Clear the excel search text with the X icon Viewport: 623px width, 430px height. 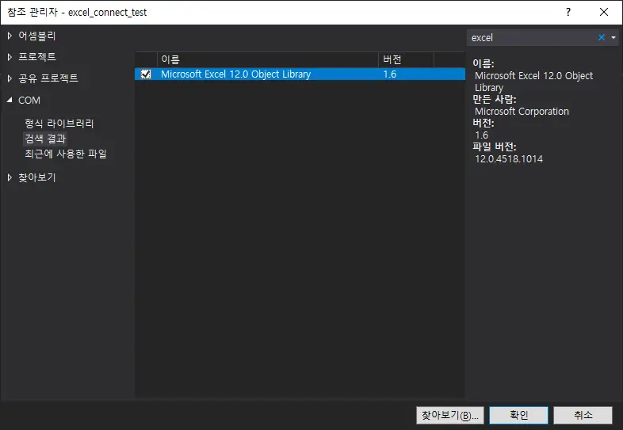[602, 37]
